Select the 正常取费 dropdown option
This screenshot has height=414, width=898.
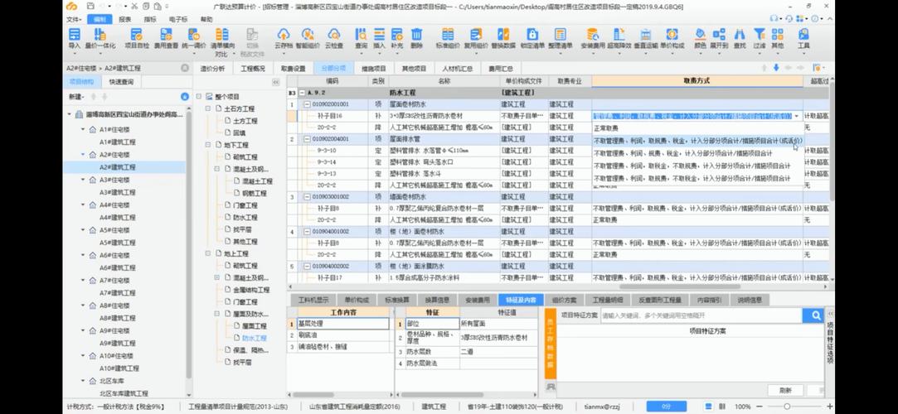(698, 128)
